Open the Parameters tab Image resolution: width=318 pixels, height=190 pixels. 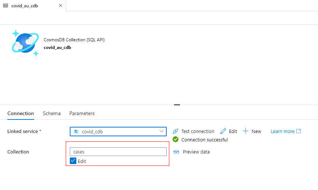(82, 113)
